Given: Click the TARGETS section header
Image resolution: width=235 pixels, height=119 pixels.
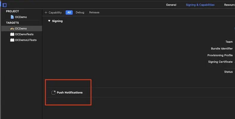Looking at the screenshot, I should (x=13, y=23).
